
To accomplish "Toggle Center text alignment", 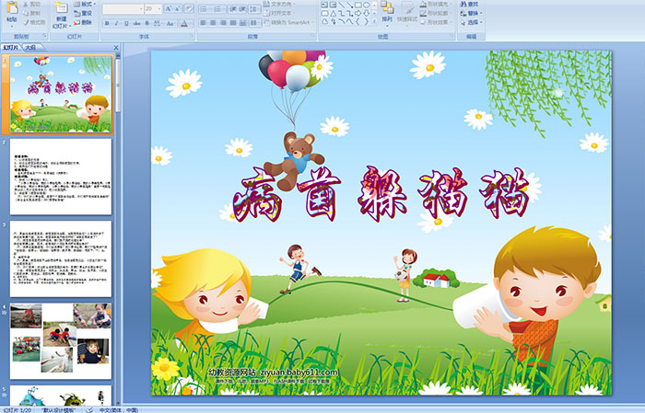I will (213, 23).
